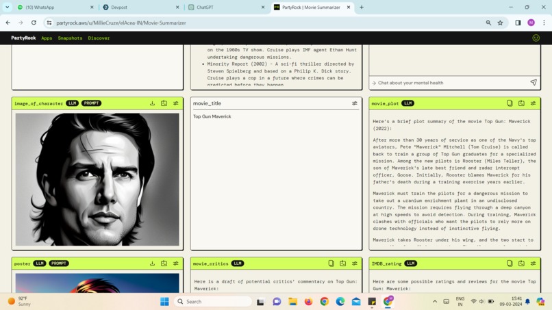
Task: Click the LLM badge on movie_plot
Action: 407,103
